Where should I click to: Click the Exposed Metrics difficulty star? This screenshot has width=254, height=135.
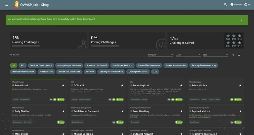click(240, 111)
